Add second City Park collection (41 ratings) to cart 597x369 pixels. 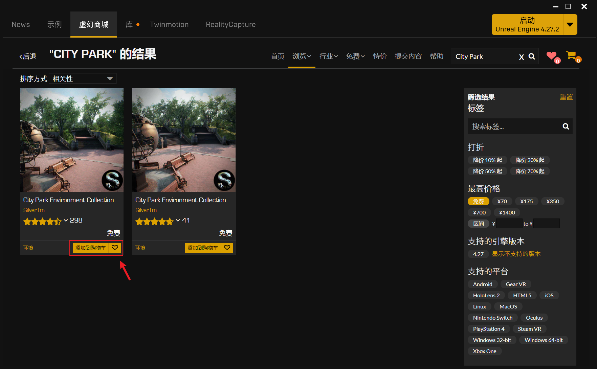[x=203, y=248]
